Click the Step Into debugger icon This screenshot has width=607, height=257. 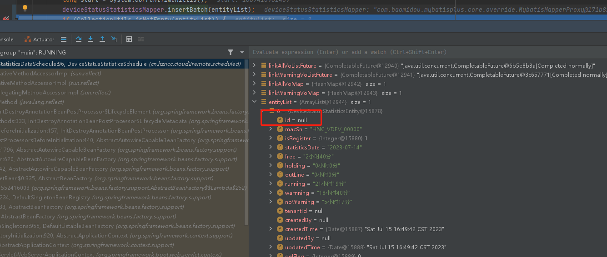90,39
